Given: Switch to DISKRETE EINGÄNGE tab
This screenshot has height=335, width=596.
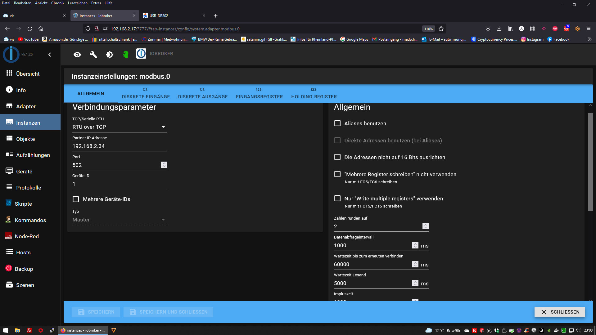Looking at the screenshot, I should 146,94.
